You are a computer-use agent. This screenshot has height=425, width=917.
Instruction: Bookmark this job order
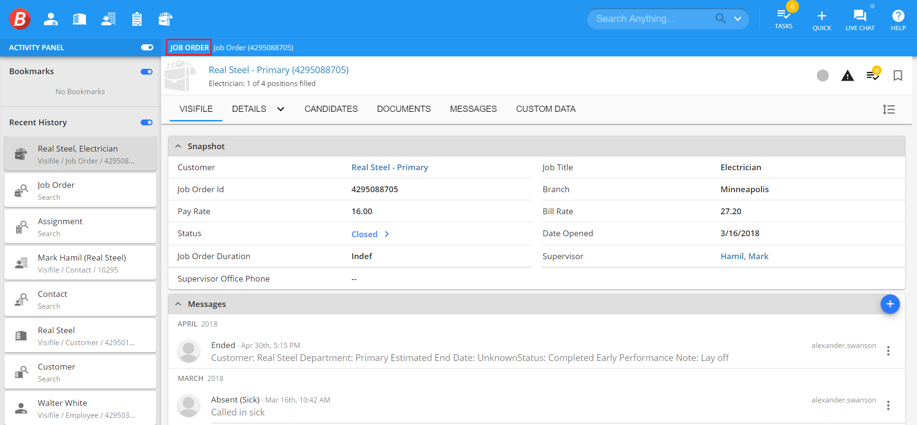pos(898,76)
